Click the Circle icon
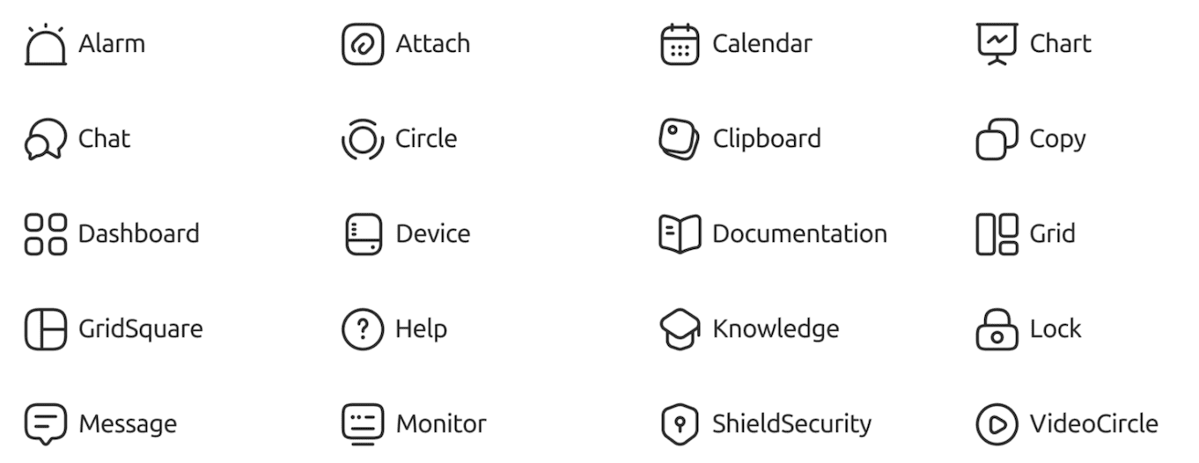The height and width of the screenshot is (463, 1199). [363, 139]
